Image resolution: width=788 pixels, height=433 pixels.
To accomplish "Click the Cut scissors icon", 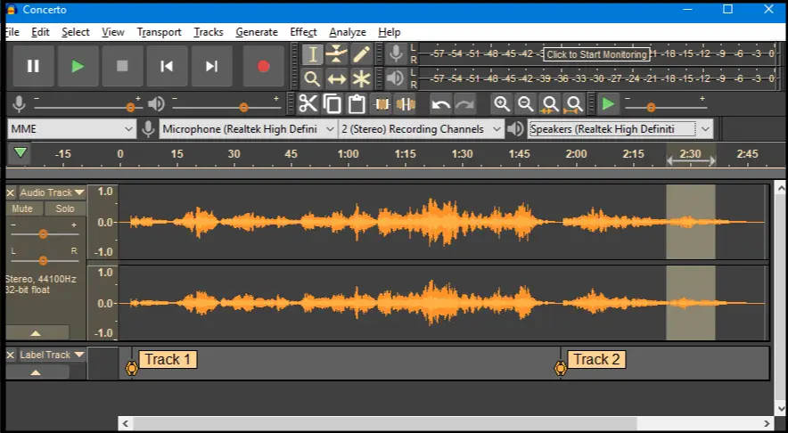I will 308,104.
